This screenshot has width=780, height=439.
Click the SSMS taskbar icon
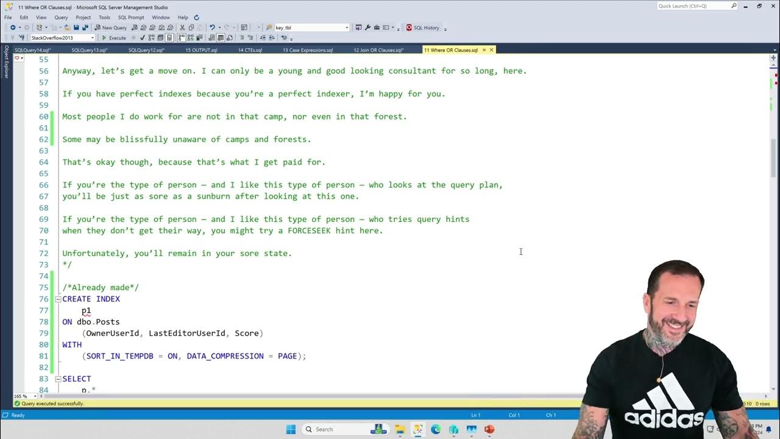point(417,429)
